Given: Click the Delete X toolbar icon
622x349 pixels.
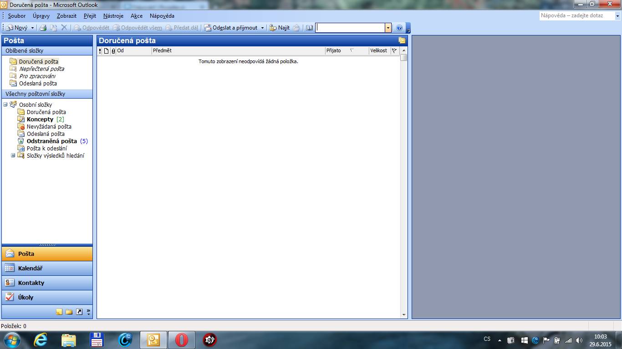Looking at the screenshot, I should (x=64, y=28).
